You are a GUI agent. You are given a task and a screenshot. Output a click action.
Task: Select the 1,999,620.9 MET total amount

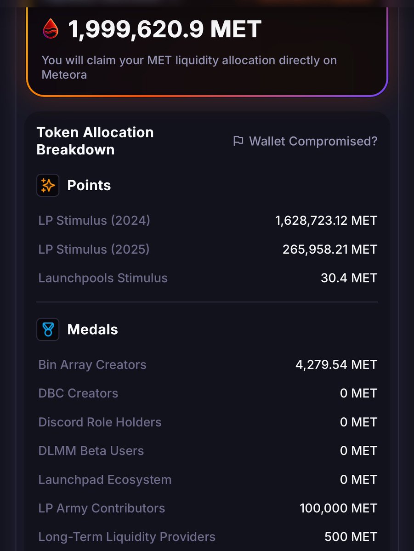[165, 29]
